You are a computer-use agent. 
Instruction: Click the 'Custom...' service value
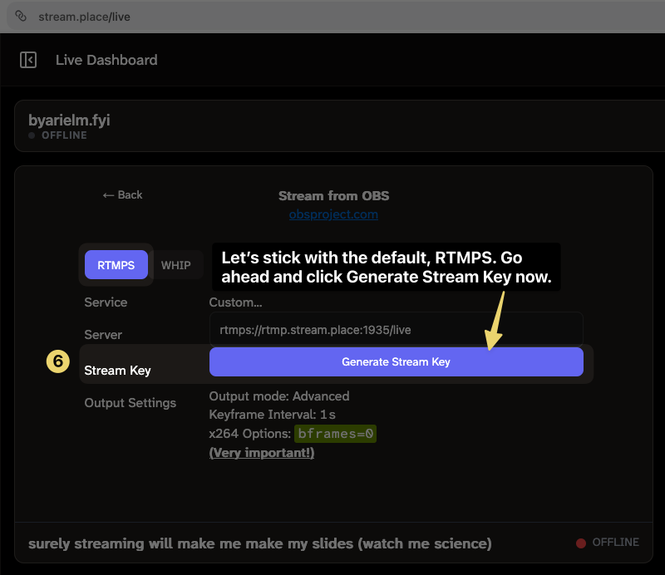click(235, 302)
